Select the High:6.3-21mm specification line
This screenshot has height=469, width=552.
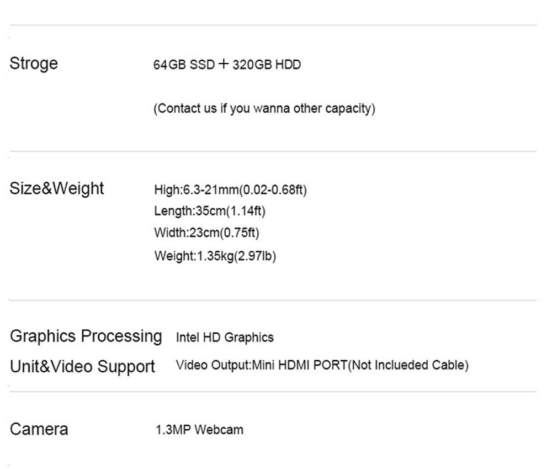point(230,189)
